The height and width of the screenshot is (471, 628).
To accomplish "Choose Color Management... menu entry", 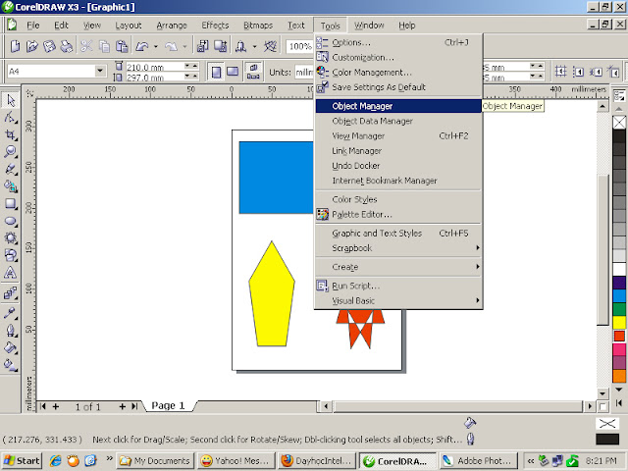I will click(x=398, y=73).
